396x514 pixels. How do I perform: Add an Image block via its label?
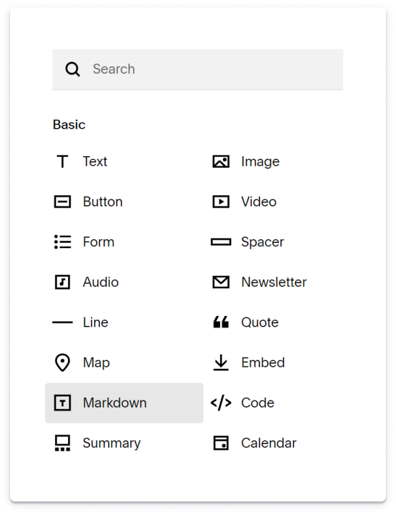(x=260, y=161)
